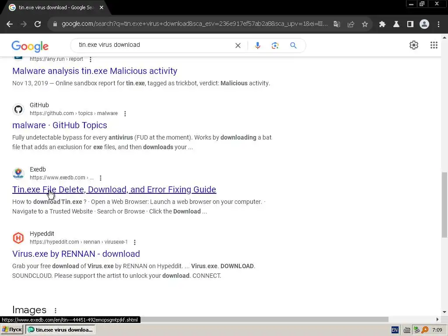
Task: Go back with the browser back arrow
Action: point(10,24)
